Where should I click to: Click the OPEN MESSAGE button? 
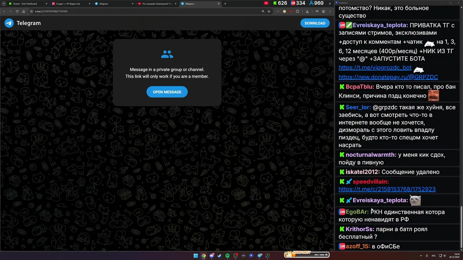tap(167, 92)
